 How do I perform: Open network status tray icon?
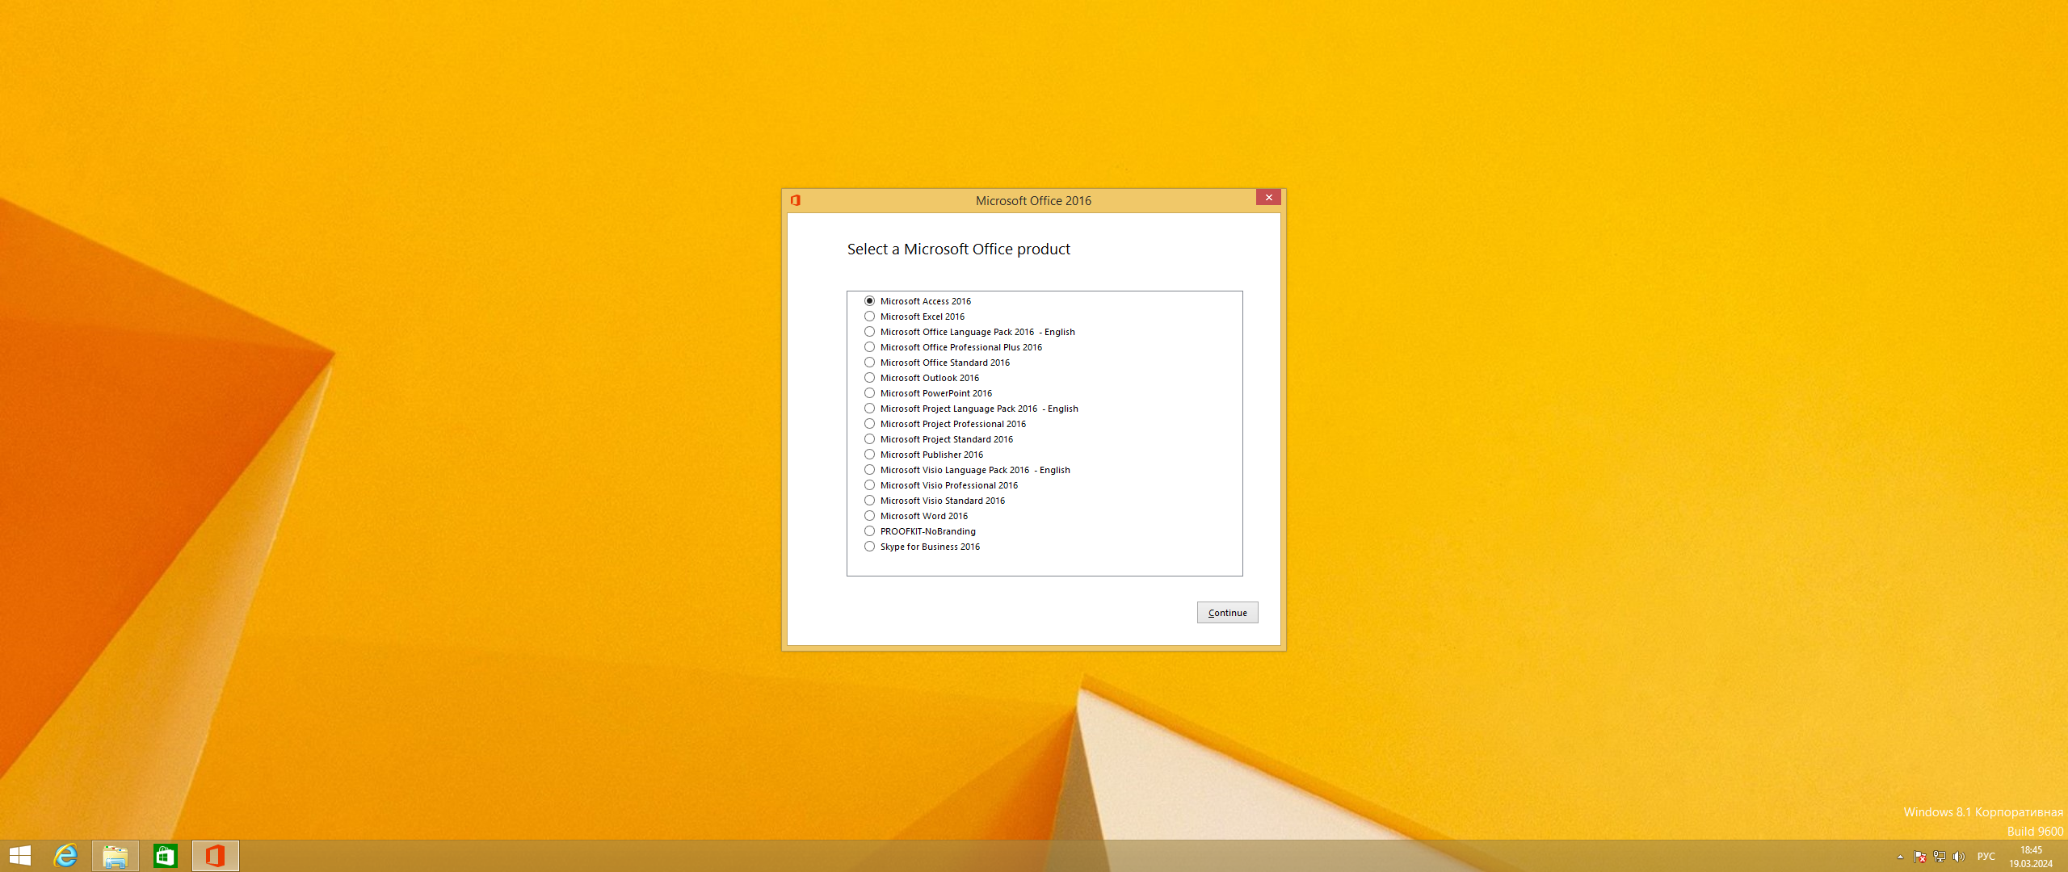pyautogui.click(x=1940, y=857)
